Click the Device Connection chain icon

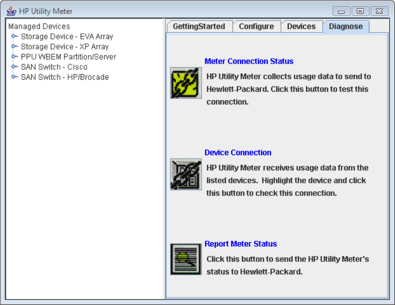(x=186, y=174)
